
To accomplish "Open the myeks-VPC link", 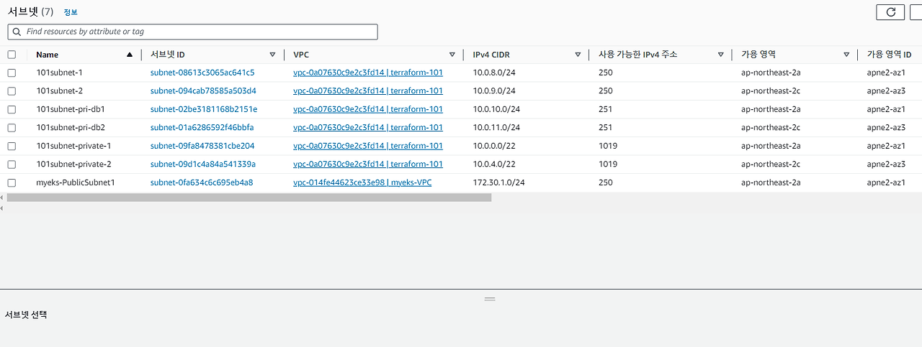I will point(362,182).
